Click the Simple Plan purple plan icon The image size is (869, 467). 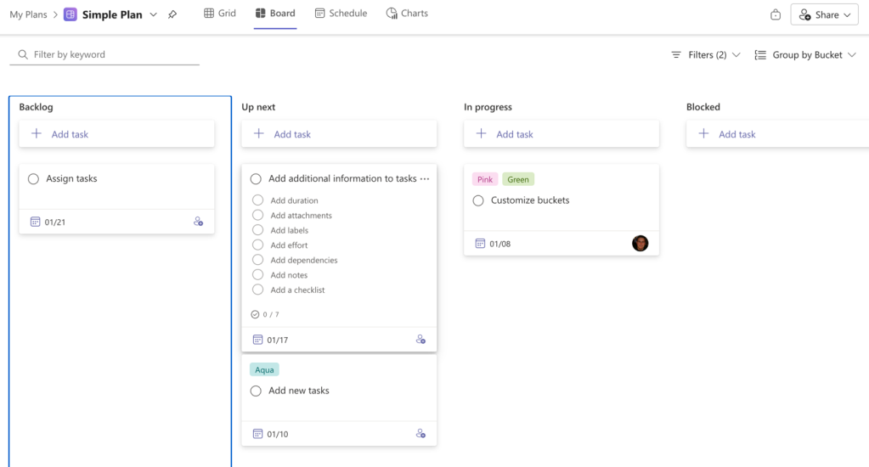[71, 14]
